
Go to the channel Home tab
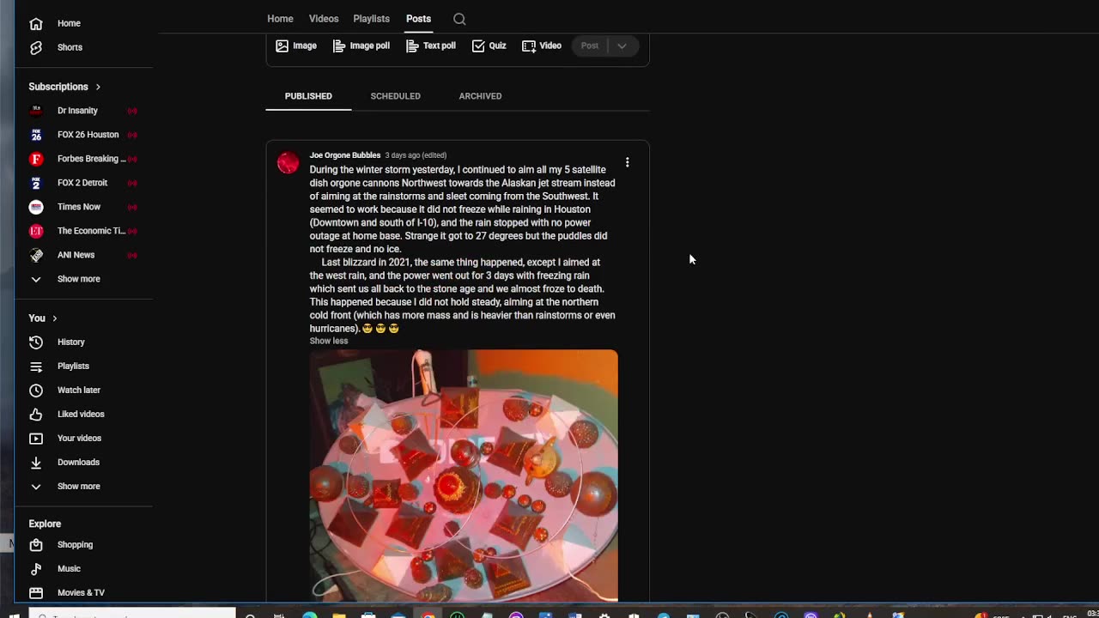tap(280, 19)
